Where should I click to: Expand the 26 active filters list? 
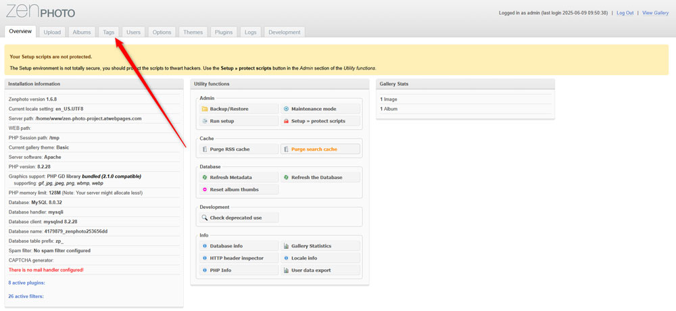(x=26, y=296)
